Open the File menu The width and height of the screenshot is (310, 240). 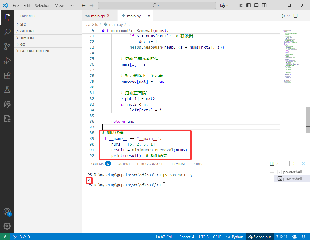[16, 5]
